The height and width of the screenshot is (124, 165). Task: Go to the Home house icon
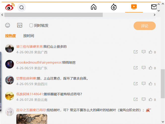(93, 7)
